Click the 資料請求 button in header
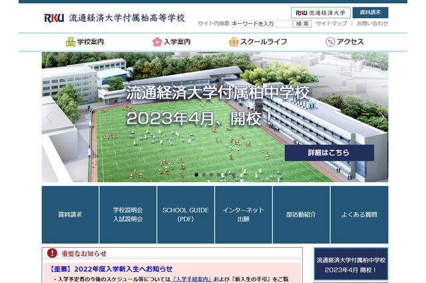Image resolution: width=426 pixels, height=283 pixels. pyautogui.click(x=370, y=13)
